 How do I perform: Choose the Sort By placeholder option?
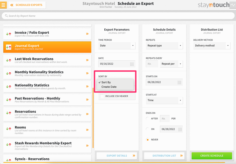click(x=115, y=82)
